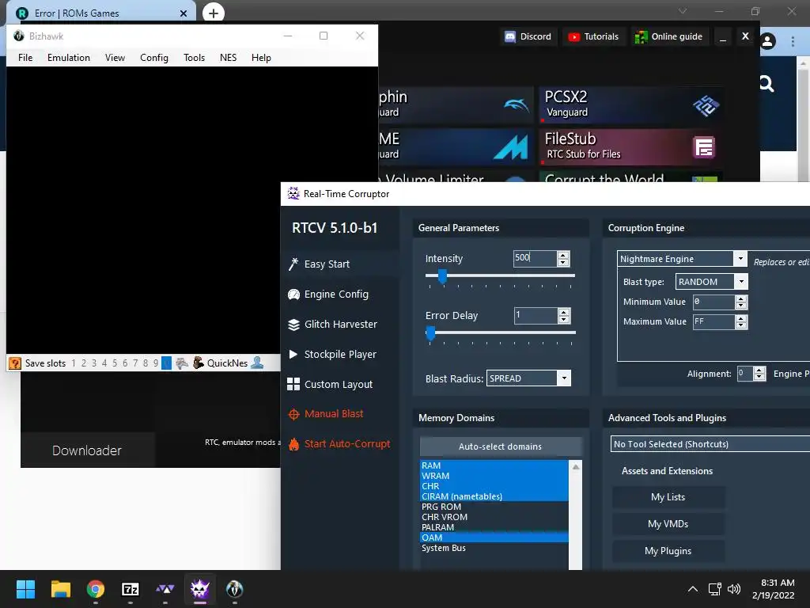Click the Stockpile Player play icon
Viewport: 810px width, 608px height.
click(293, 354)
